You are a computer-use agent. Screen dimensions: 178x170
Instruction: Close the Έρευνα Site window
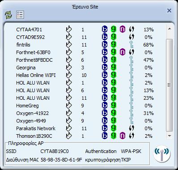pos(169,11)
